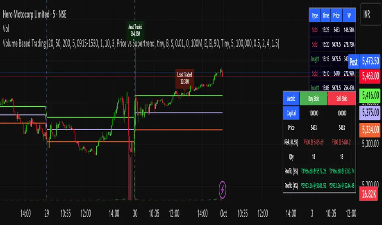This screenshot has width=382, height=225.
Task: Select the Volume Based Trading indicator legend
Action: [141, 44]
